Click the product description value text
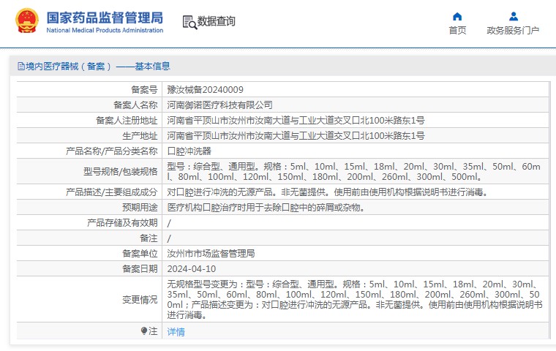The height and width of the screenshot is (351, 556). pyautogui.click(x=328, y=192)
